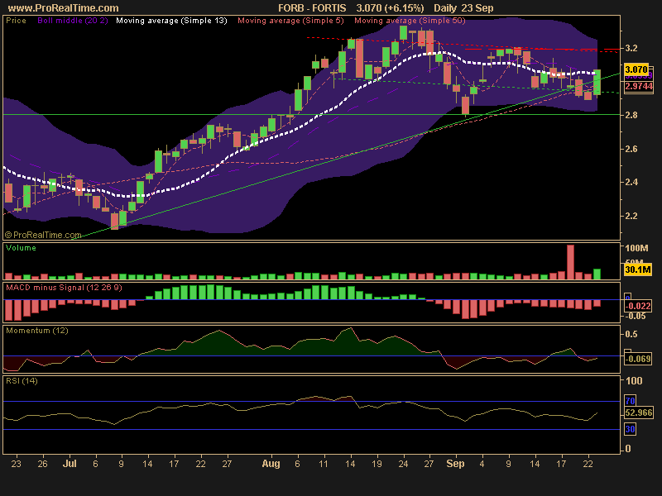This screenshot has height=496, width=662.
Task: Select the Moving average (Simple 50) legend
Action: (410, 20)
